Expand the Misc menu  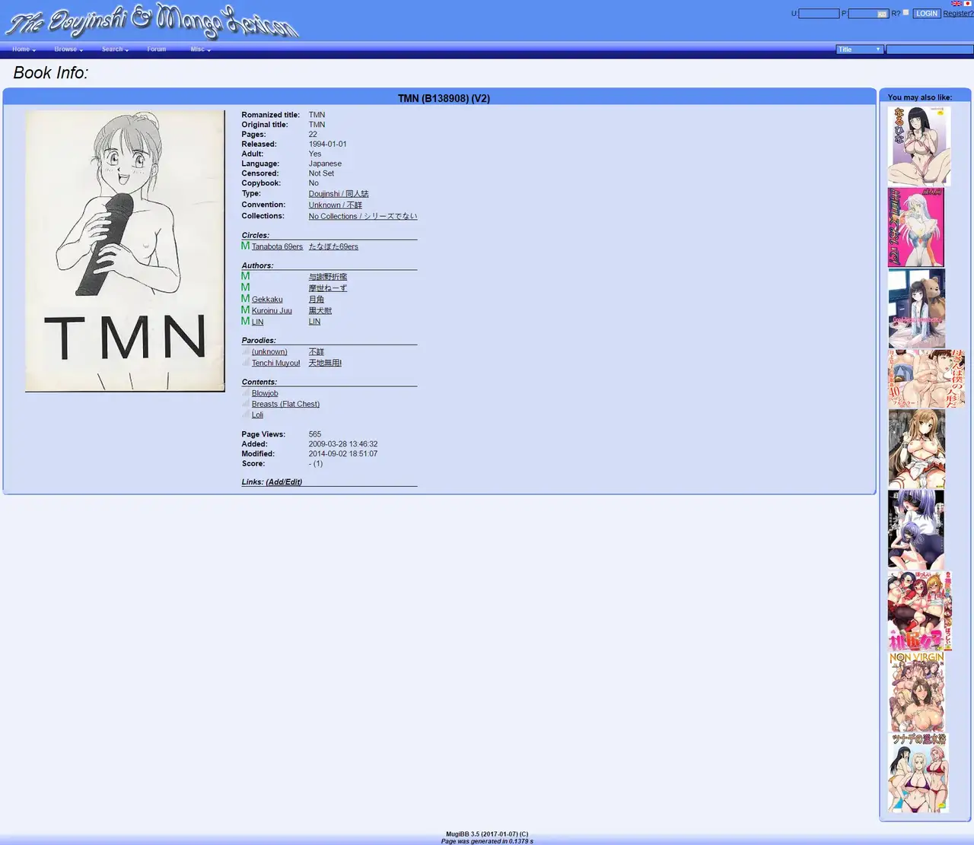click(200, 49)
